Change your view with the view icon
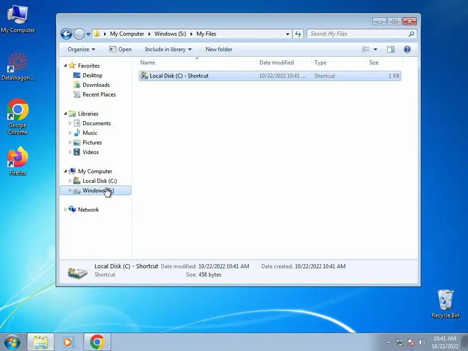The height and width of the screenshot is (351, 468). [365, 49]
